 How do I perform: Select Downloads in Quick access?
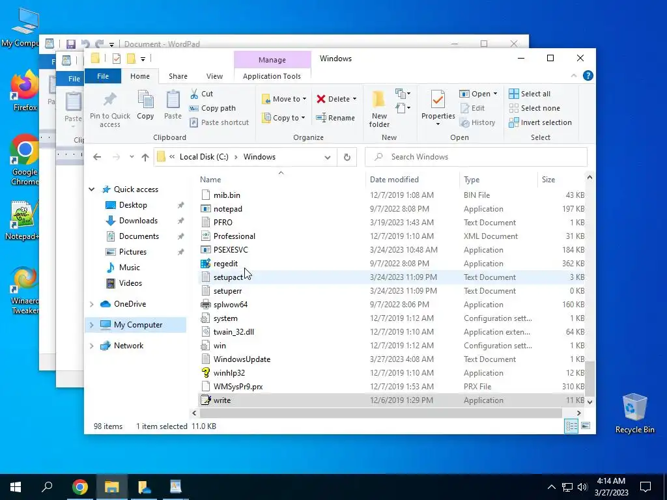pyautogui.click(x=138, y=221)
